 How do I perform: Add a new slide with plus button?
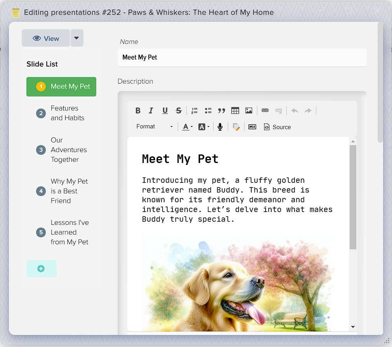[41, 268]
